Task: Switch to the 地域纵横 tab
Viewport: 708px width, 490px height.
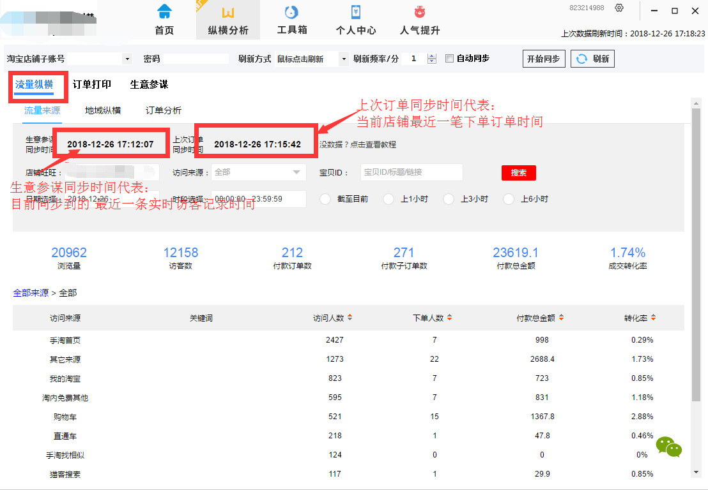Action: 103,110
